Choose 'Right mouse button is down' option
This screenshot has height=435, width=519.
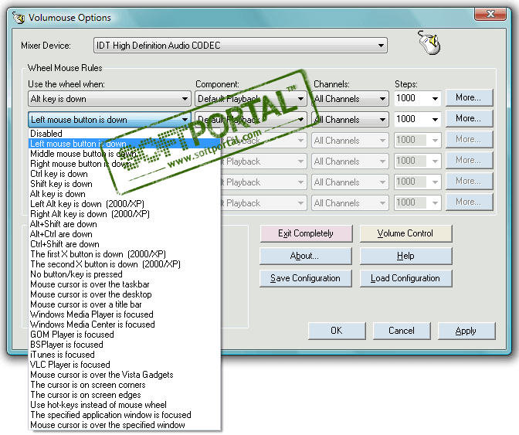[124, 164]
